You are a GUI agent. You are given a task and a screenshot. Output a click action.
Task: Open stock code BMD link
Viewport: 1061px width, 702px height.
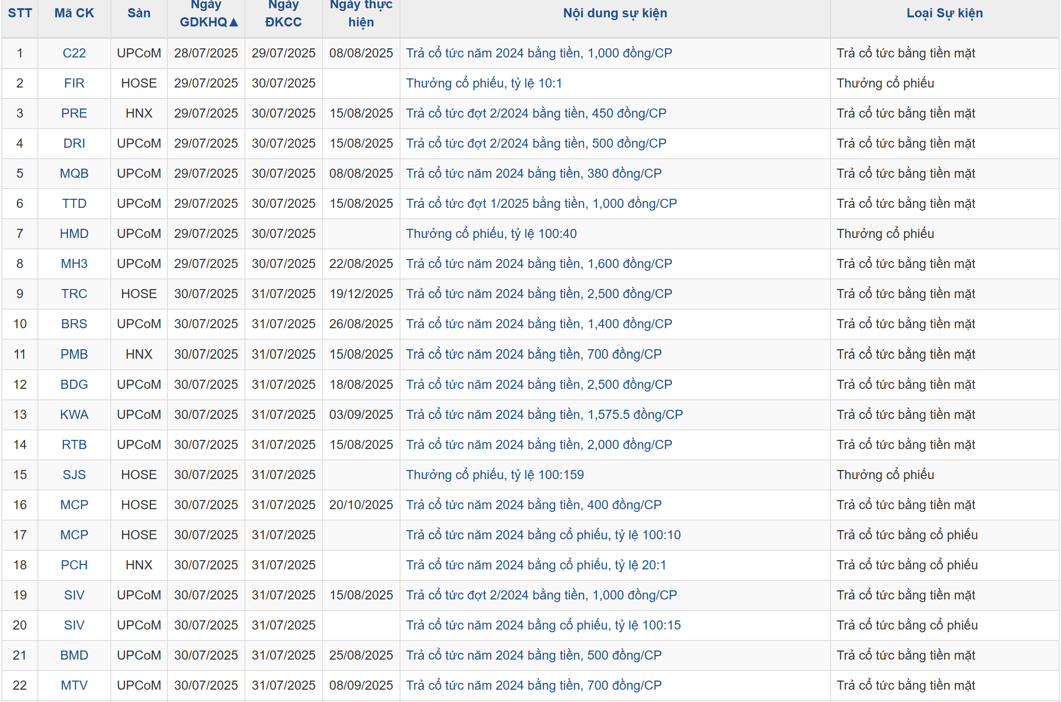coord(74,656)
